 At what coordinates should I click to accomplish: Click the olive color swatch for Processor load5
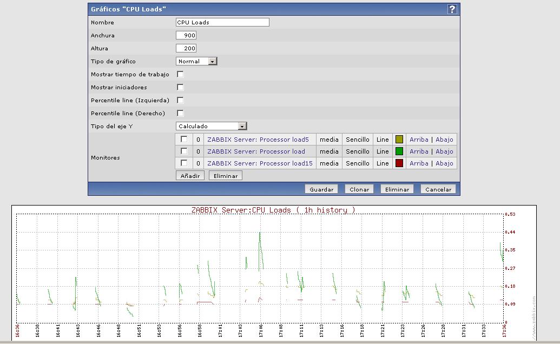(399, 140)
